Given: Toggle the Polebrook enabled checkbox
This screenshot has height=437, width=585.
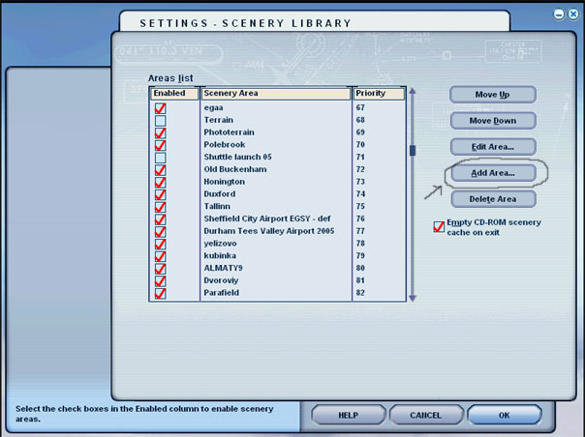Looking at the screenshot, I should tap(161, 145).
